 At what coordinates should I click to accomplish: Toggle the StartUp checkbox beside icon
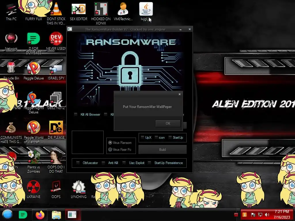click(170, 137)
